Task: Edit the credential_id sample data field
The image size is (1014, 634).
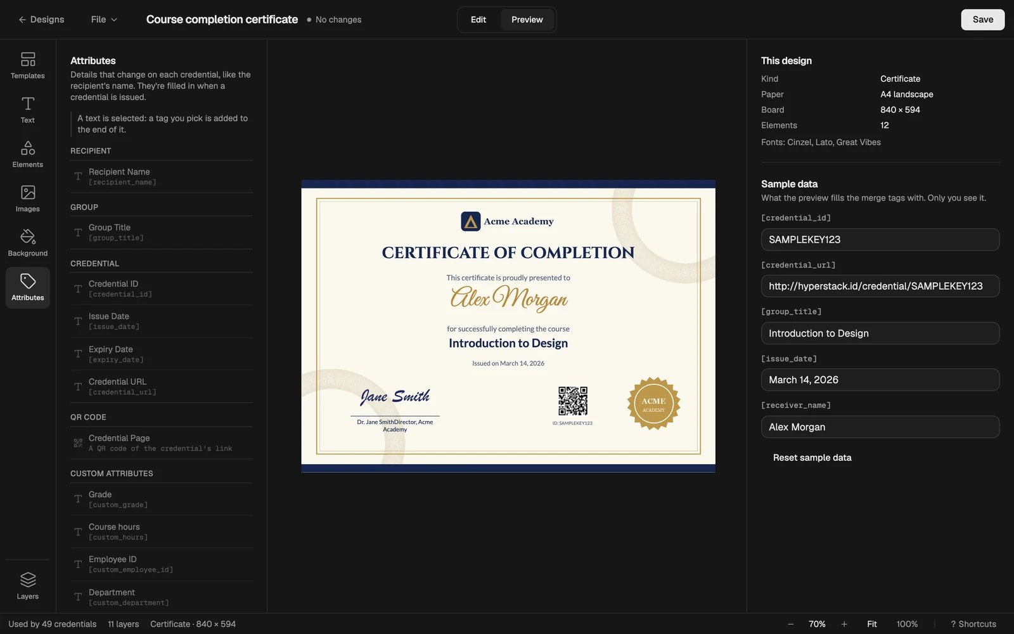Action: pos(880,240)
